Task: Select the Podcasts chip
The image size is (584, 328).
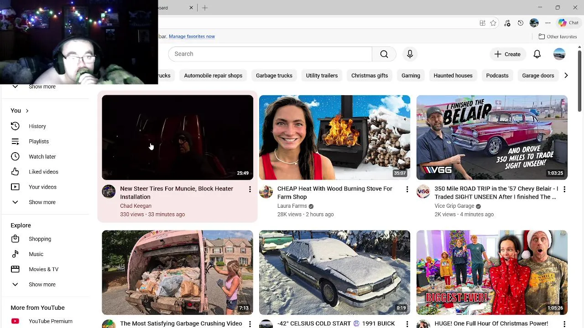Action: tap(497, 76)
